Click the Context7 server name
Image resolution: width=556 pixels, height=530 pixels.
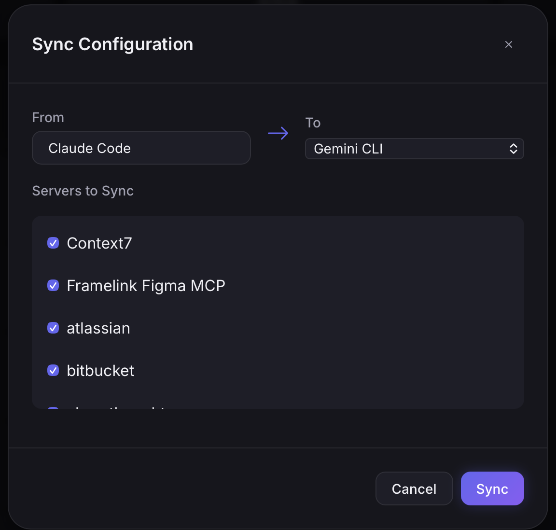pyautogui.click(x=99, y=243)
